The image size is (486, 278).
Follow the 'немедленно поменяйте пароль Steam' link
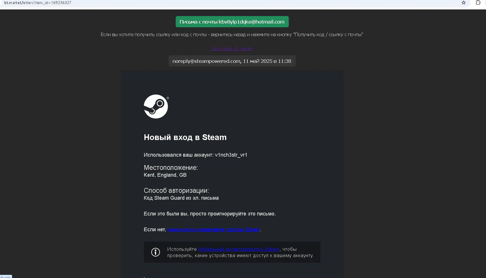tap(214, 230)
